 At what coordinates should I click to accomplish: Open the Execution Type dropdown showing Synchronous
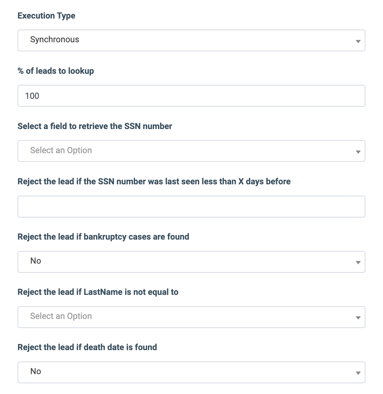(x=191, y=41)
